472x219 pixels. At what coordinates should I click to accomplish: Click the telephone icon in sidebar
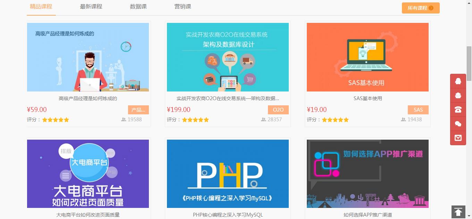[458, 110]
